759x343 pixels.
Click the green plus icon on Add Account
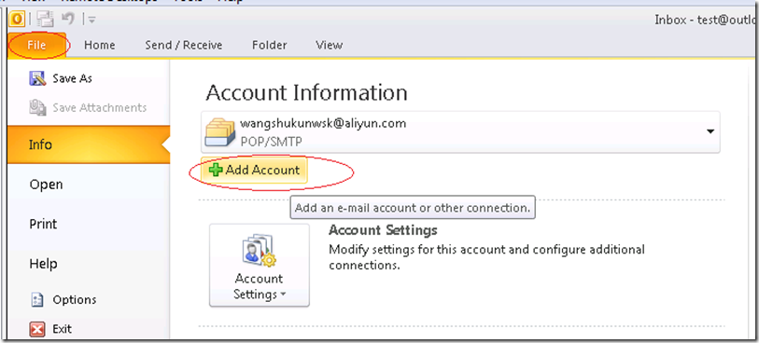point(216,170)
